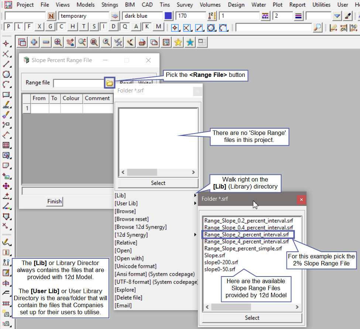Toggle the P snap button
This screenshot has height=329, width=360.
tap(8, 27)
